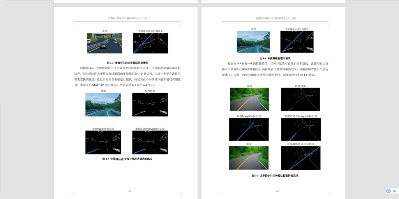Click the paragraph line starting 根据图 4-2
Screen dimensions: 399x199
tap(130, 68)
